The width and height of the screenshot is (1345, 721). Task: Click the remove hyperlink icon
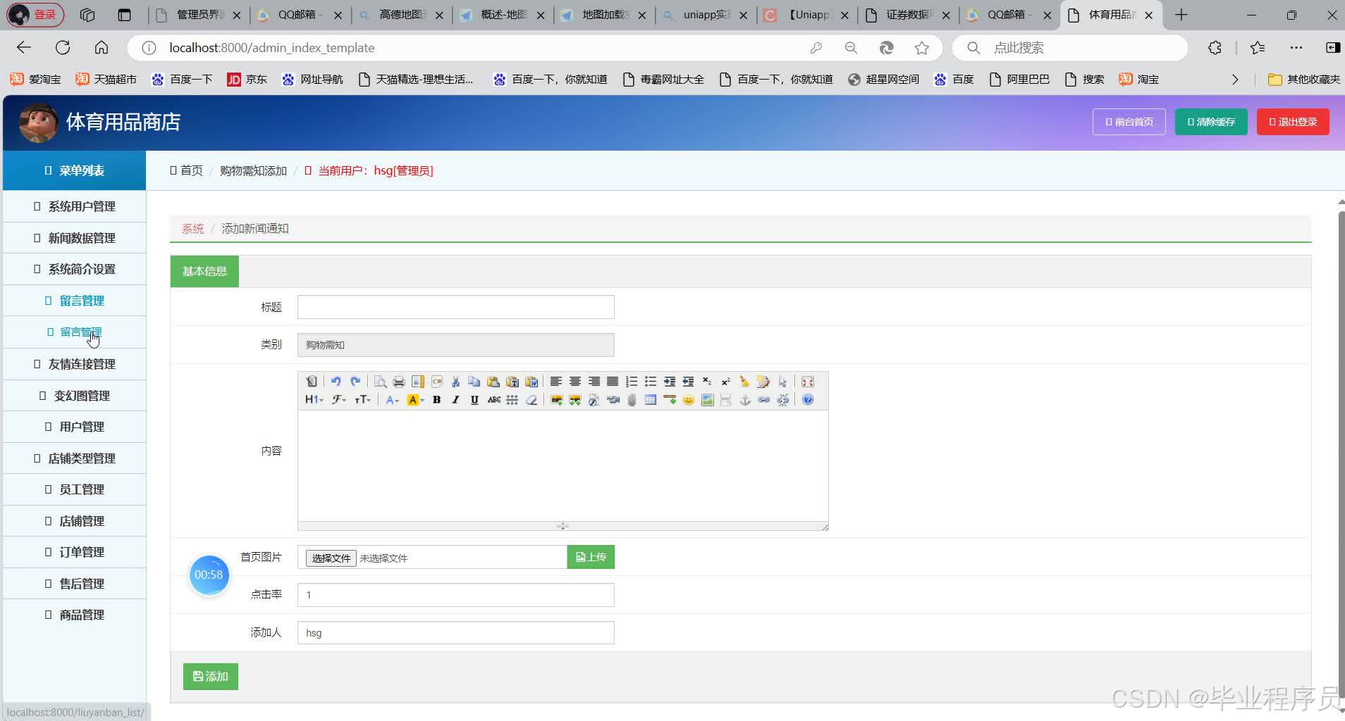782,400
